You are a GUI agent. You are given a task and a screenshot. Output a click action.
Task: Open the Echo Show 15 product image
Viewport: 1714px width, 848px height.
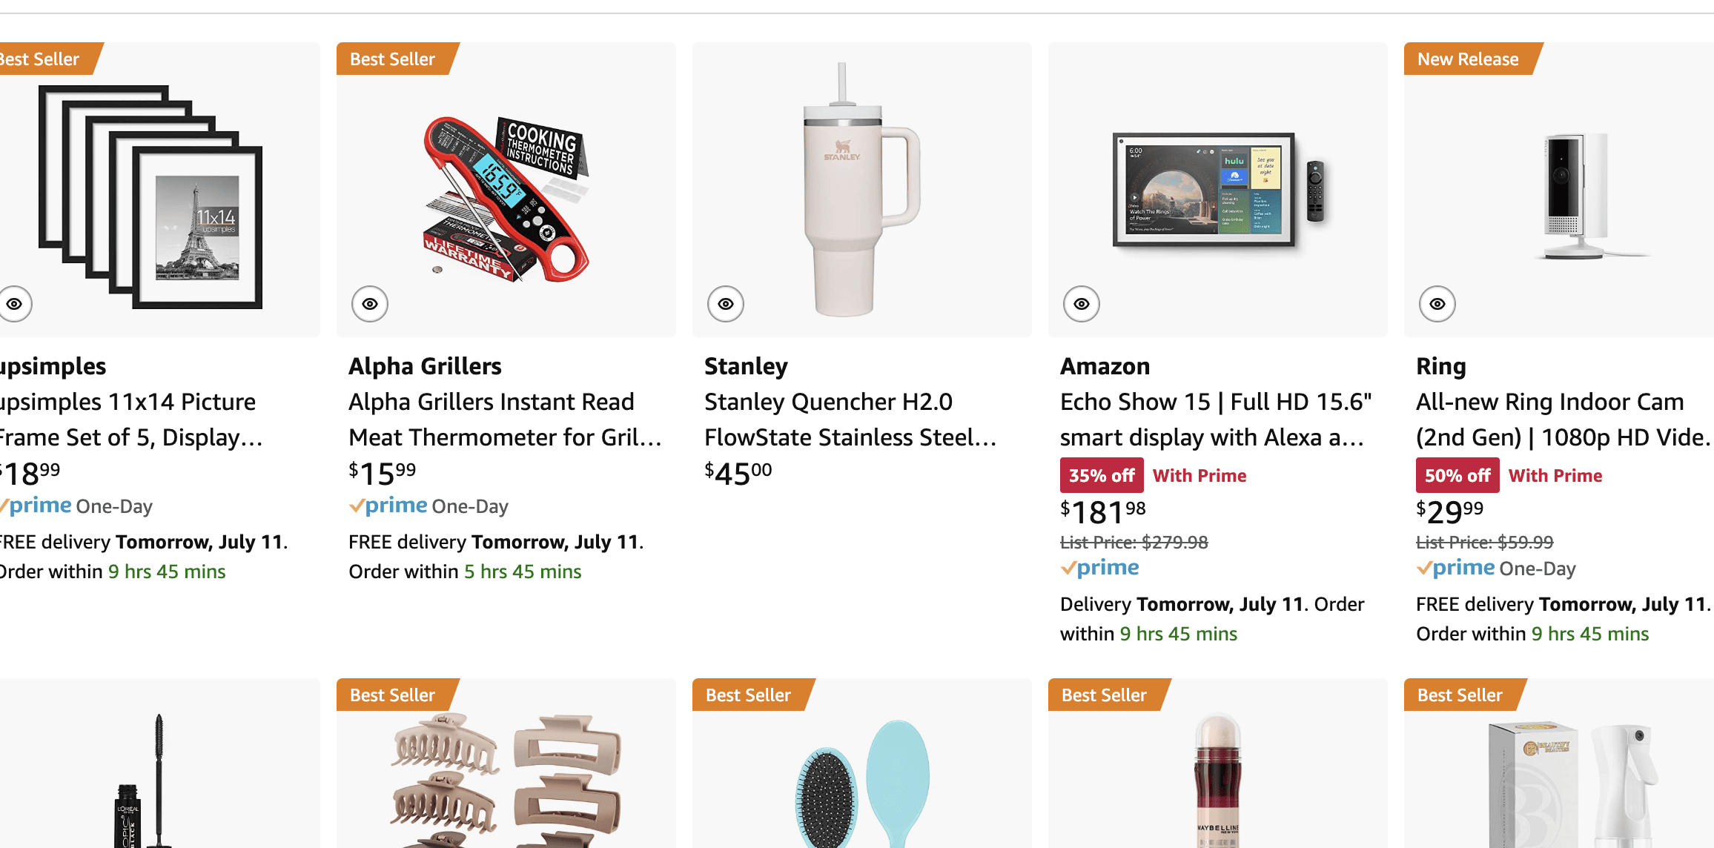click(x=1217, y=190)
